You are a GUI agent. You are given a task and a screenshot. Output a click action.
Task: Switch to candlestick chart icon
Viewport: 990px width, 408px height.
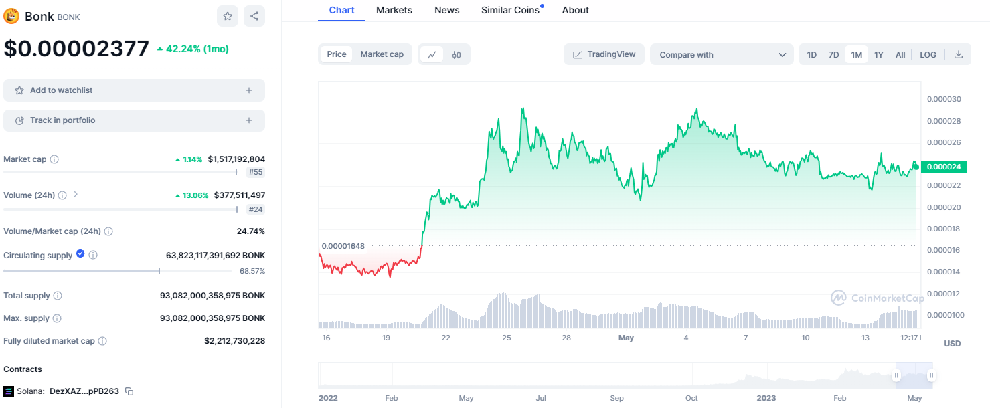pyautogui.click(x=457, y=55)
